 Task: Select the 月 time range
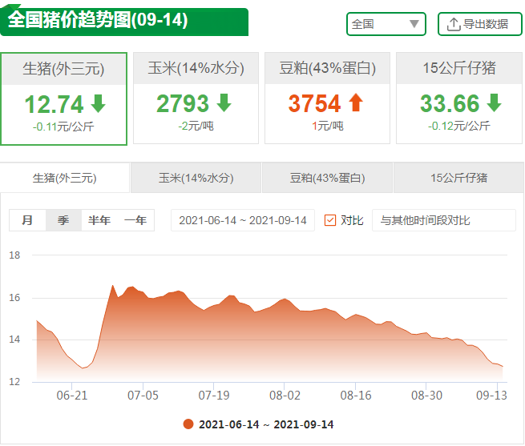(27, 220)
